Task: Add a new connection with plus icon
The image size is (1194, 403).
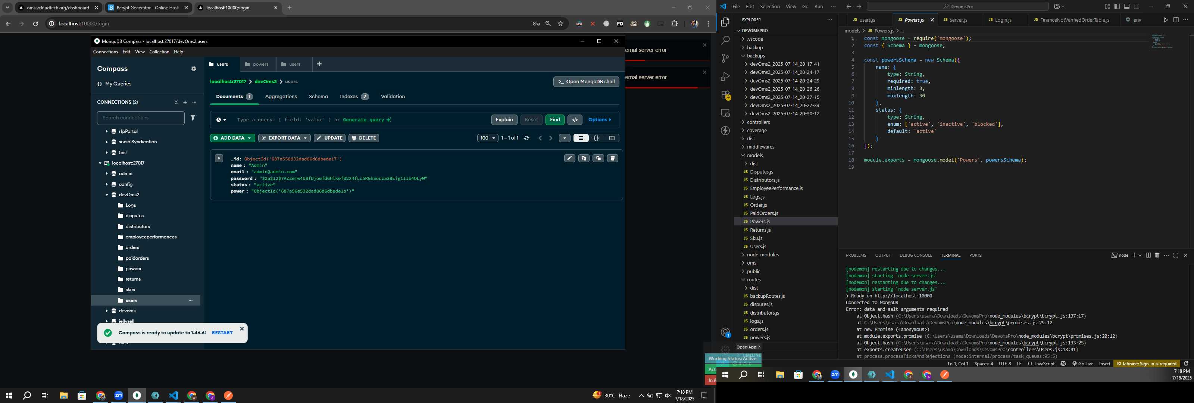Action: [x=185, y=102]
